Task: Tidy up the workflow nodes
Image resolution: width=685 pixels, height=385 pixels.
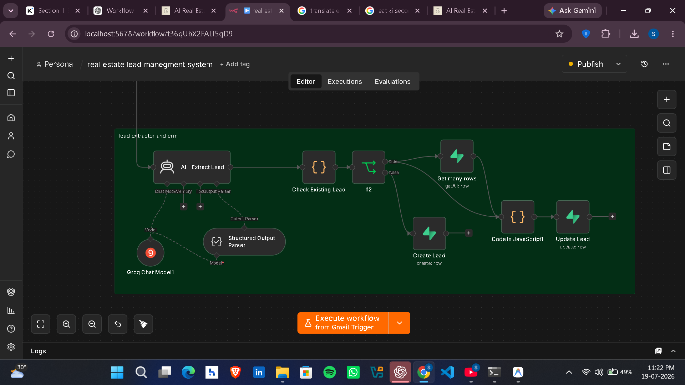Action: (x=143, y=324)
